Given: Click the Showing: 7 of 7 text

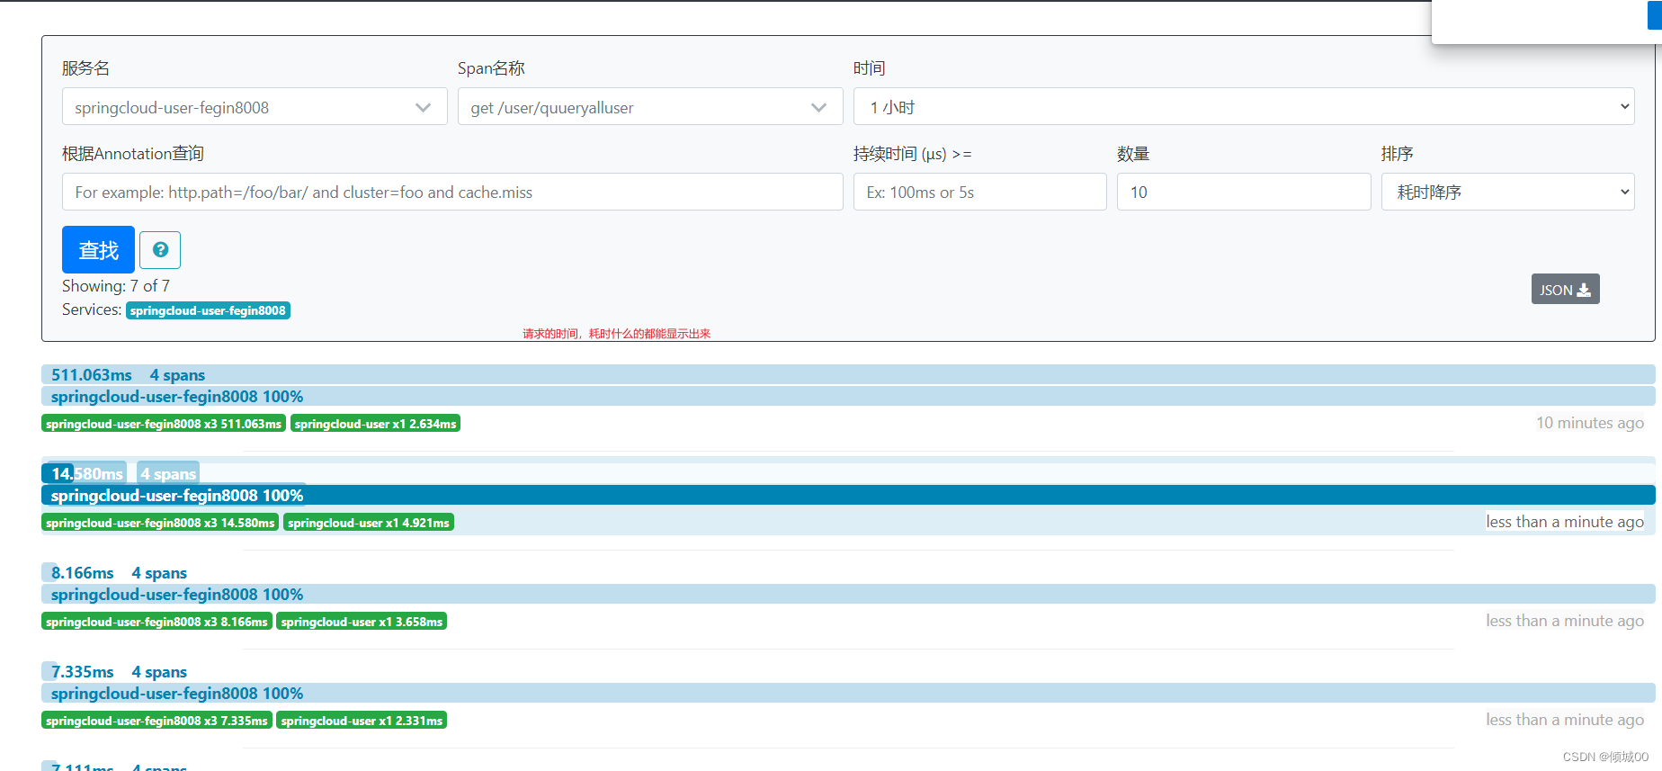Looking at the screenshot, I should [116, 286].
